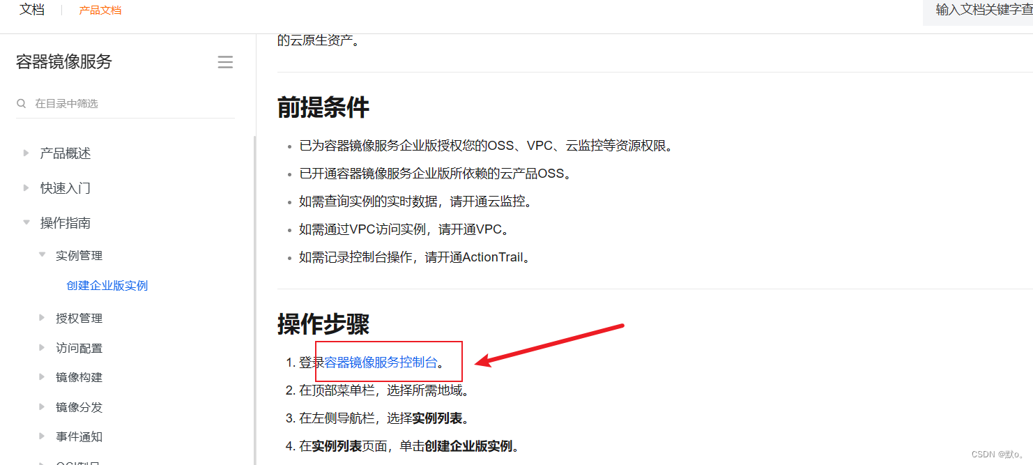Click bold 创建企业版实例 in step 4
This screenshot has width=1033, height=465.
tap(468, 446)
